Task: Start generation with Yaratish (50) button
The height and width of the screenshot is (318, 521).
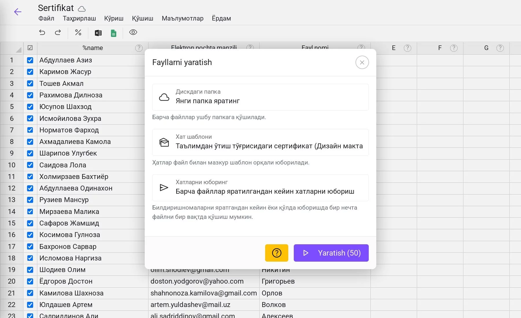Action: (x=331, y=253)
